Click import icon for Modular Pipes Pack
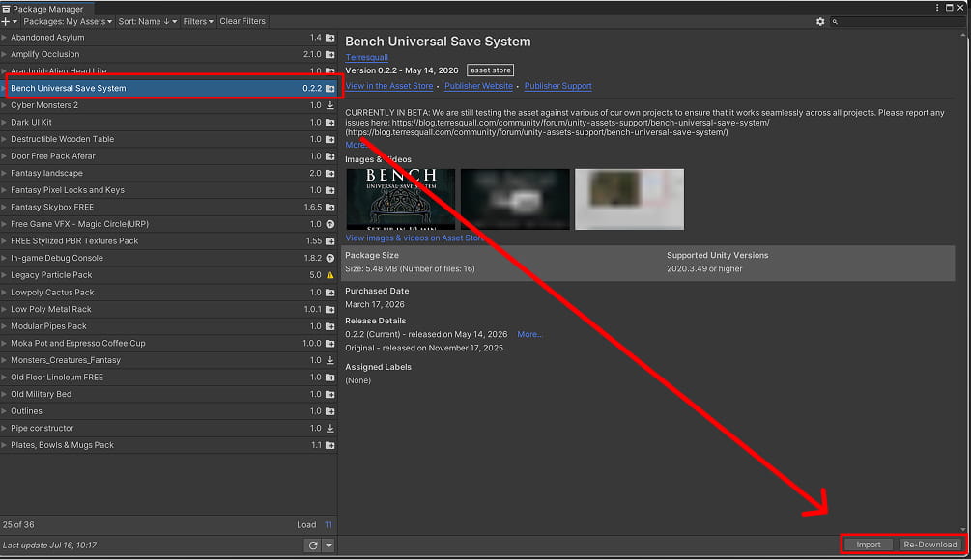Screen dimensions: 971x560 pos(330,326)
